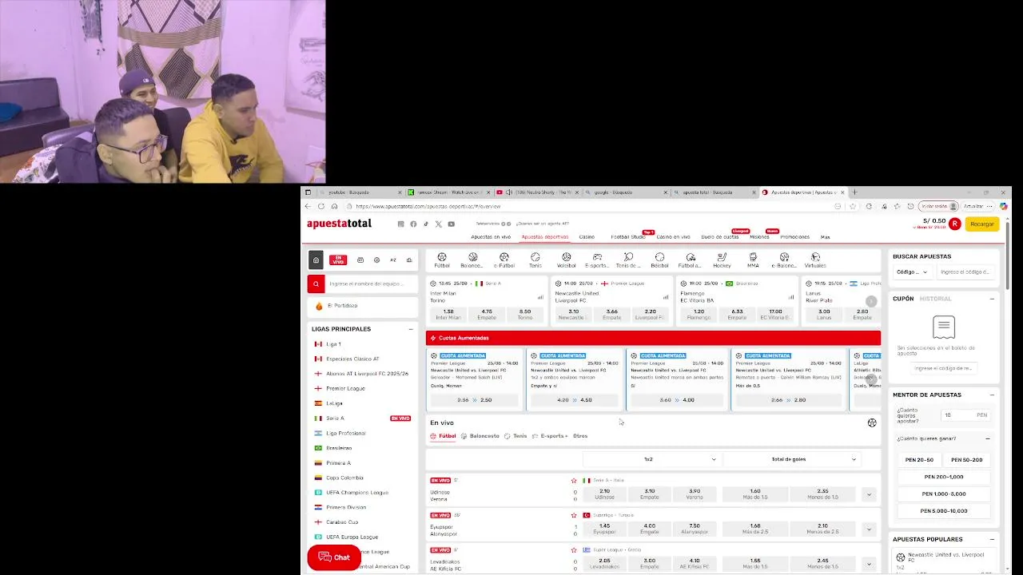Open the A-Z sports list icon
This screenshot has width=1023, height=575.
point(393,260)
